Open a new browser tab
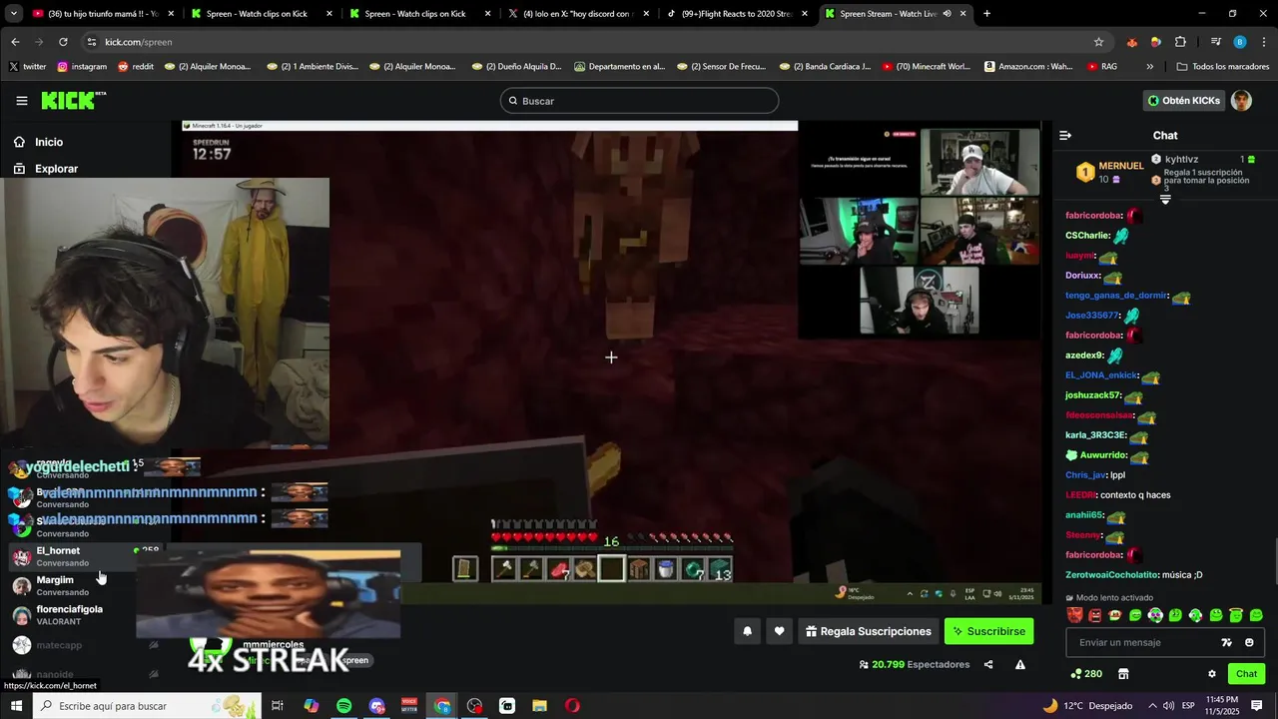 coord(986,14)
